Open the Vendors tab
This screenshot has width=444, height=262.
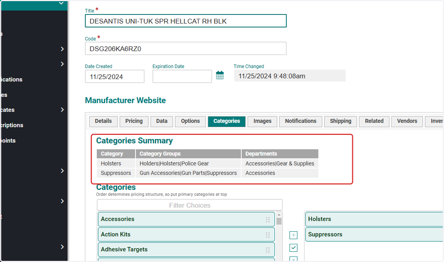[x=407, y=121]
